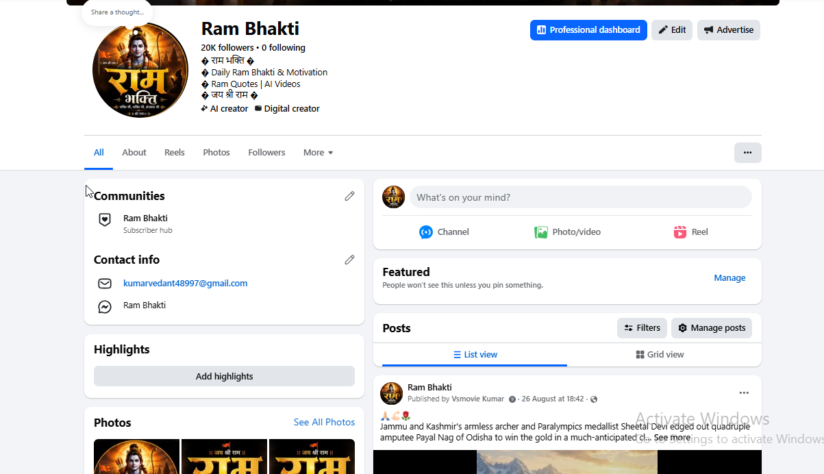Image resolution: width=824 pixels, height=474 pixels.
Task: Switch to the Reels tab
Action: (175, 152)
